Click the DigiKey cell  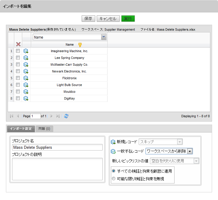(x=69, y=99)
